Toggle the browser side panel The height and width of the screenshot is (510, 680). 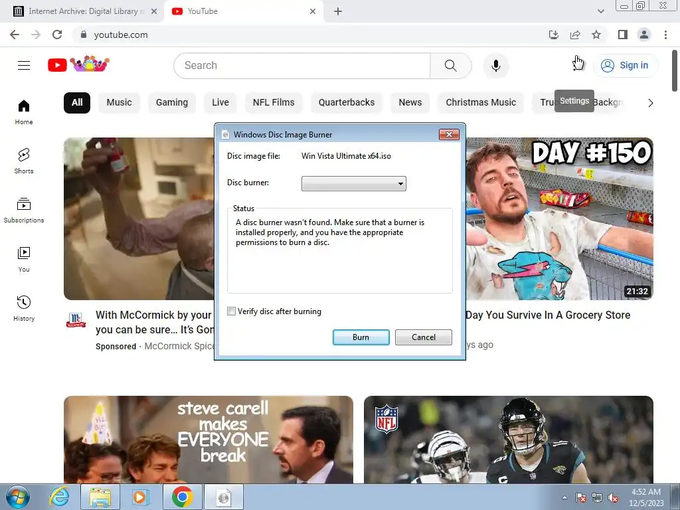(x=623, y=35)
